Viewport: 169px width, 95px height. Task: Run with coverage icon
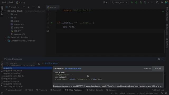click(141, 2)
